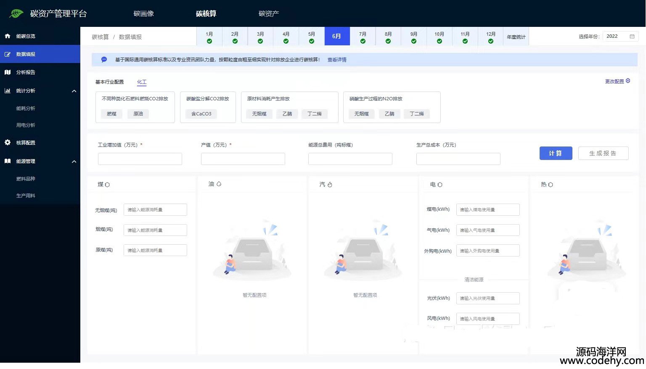Click the chat bubble icon in notice banner
This screenshot has width=646, height=369.
(104, 60)
